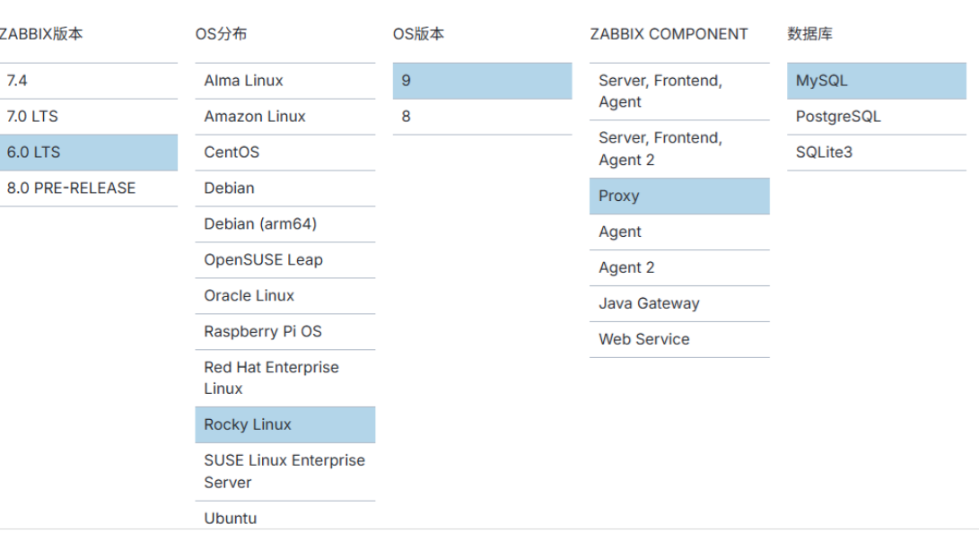
Task: Pick Raspberry Pi OS
Action: pos(284,332)
